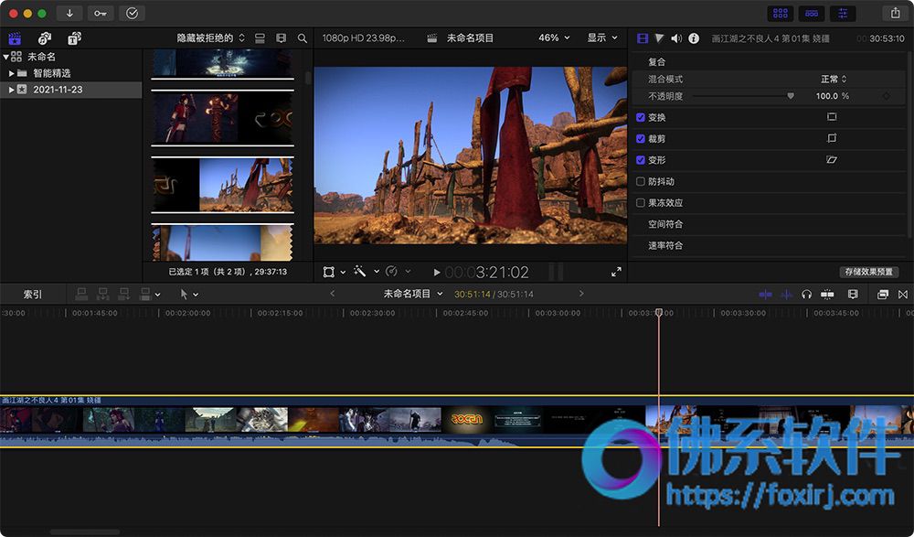This screenshot has height=537, width=914.
Task: Expand the 智能精选 folder
Action: coord(11,73)
